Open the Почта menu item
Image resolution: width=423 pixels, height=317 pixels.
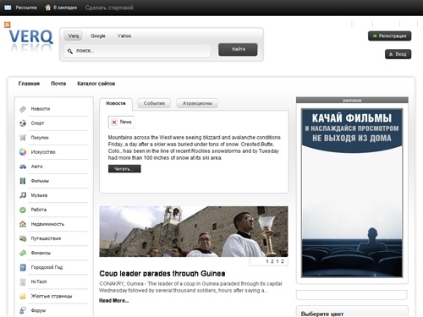[x=58, y=84]
